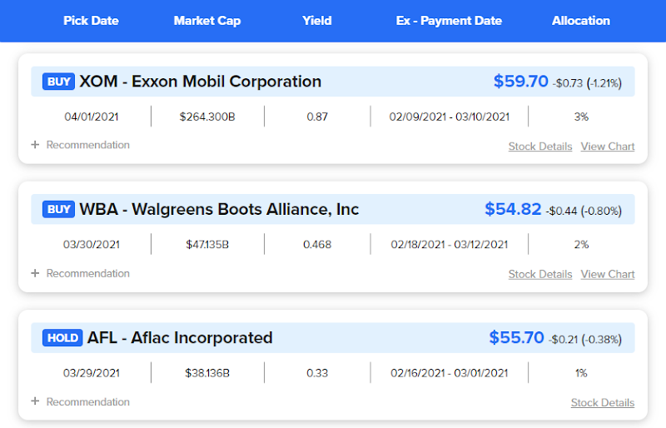Sort by Allocation column header
Screen dimensions: 666x428
(581, 21)
